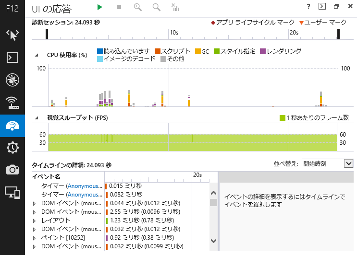
Task: Select the 0.015 ミリ秒 timer bar
Action: tap(106, 186)
